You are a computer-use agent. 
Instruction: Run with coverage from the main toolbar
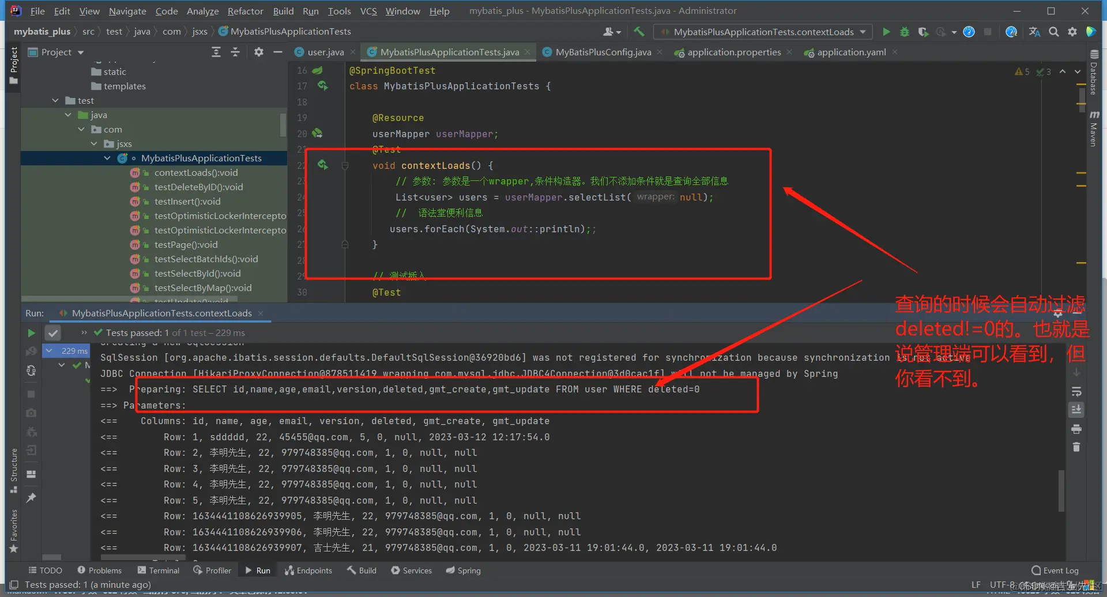[923, 32]
